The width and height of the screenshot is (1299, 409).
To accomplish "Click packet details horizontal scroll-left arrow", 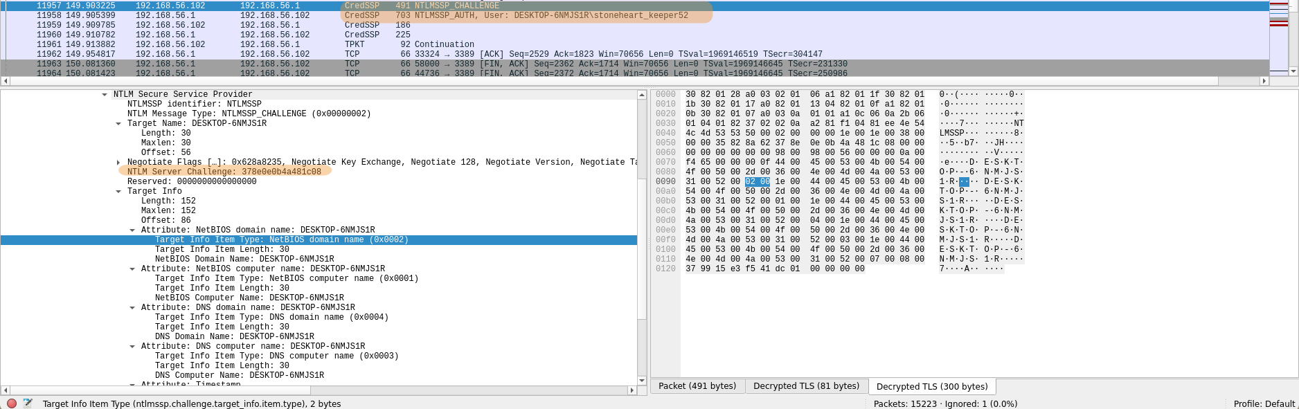I will [x=5, y=390].
